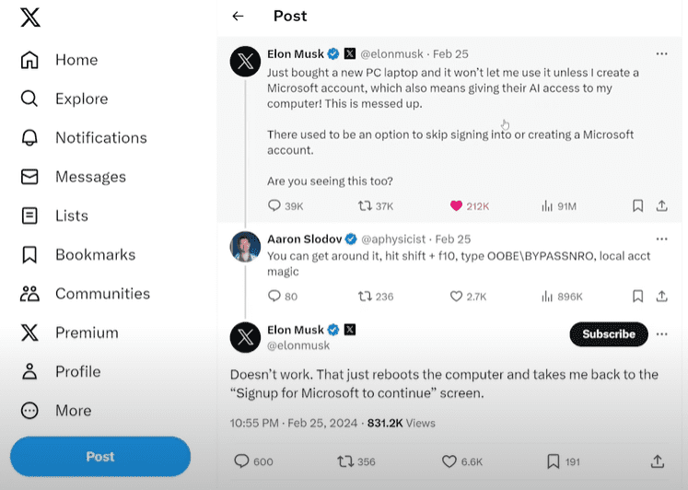Share the main post at the bottom

[x=658, y=461]
